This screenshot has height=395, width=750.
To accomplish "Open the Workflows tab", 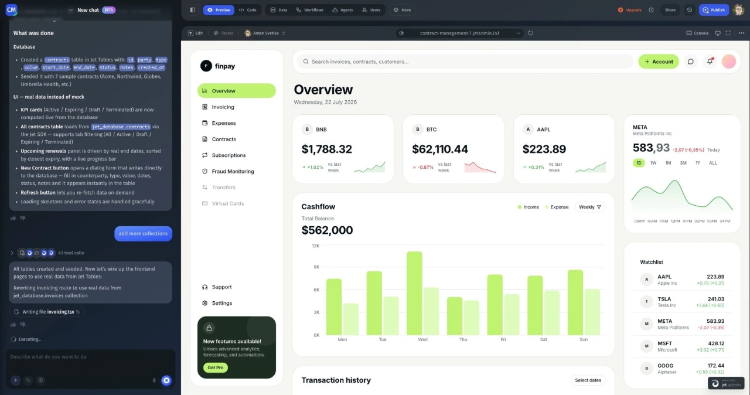I will (310, 10).
